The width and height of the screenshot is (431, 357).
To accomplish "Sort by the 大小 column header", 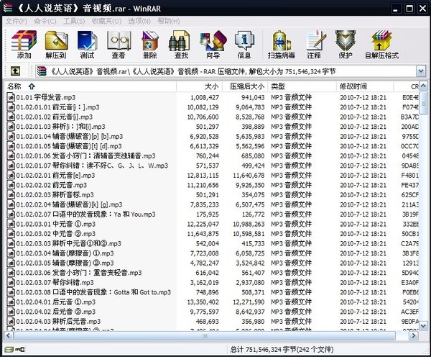I will coord(199,86).
